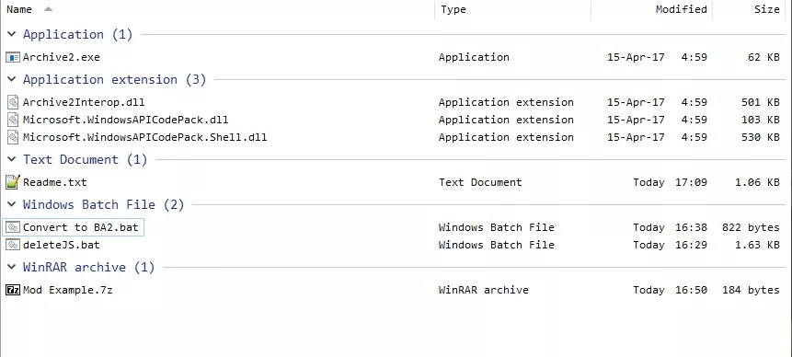Click the Mod Example.7z archive icon
Viewport: 792px width, 357px height.
tap(13, 290)
